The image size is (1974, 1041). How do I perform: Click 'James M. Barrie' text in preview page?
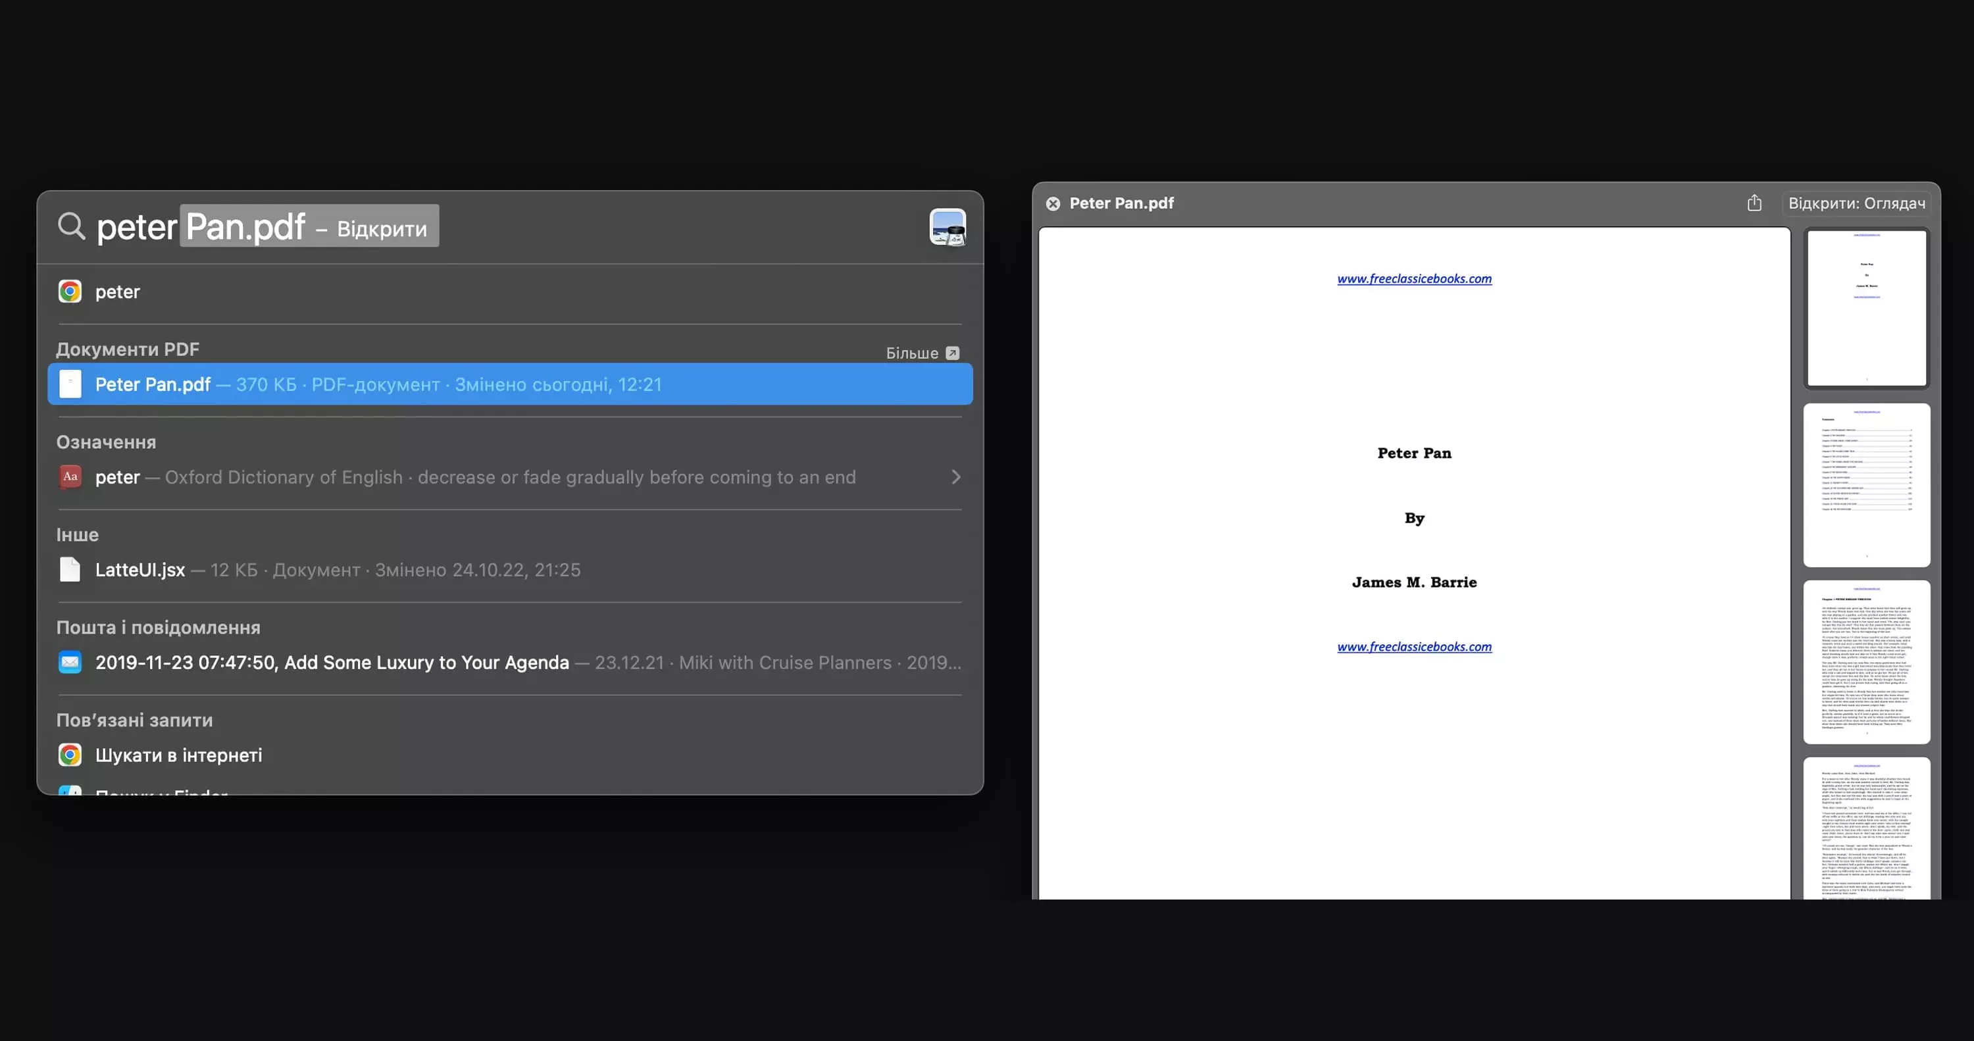(1414, 582)
